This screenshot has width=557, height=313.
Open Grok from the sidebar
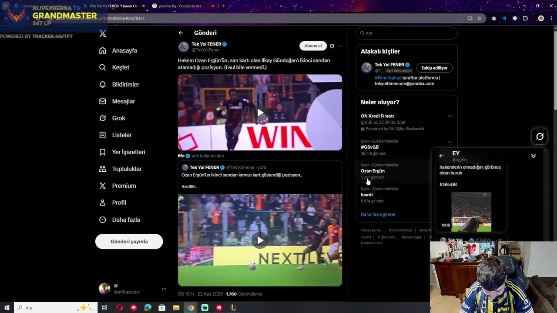coord(112,118)
